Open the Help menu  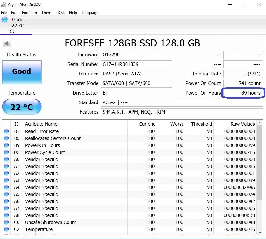(73, 13)
